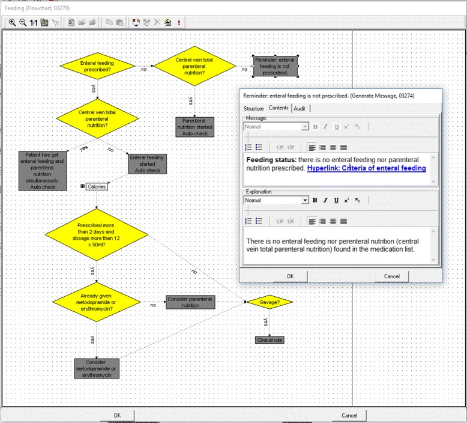Click the red exclamation mark toolbar icon
Screen dimensions: 467x423
pos(179,22)
